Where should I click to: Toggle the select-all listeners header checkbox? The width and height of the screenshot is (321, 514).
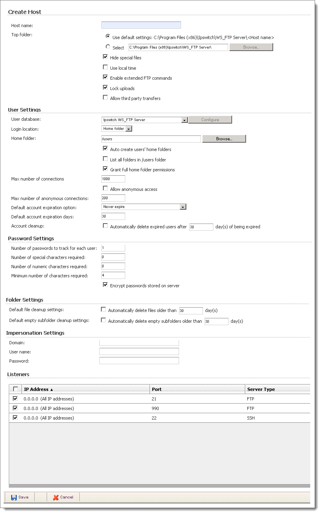[16, 389]
